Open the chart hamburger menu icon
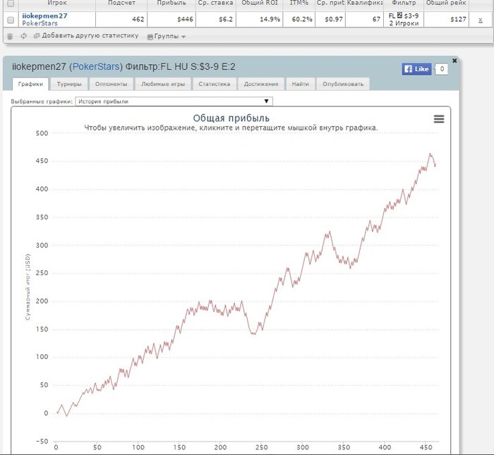 pos(439,119)
